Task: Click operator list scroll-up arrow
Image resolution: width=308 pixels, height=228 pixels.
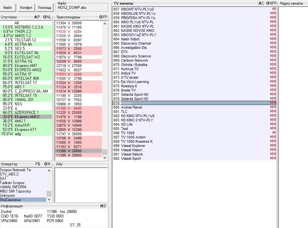Action: [49, 171]
